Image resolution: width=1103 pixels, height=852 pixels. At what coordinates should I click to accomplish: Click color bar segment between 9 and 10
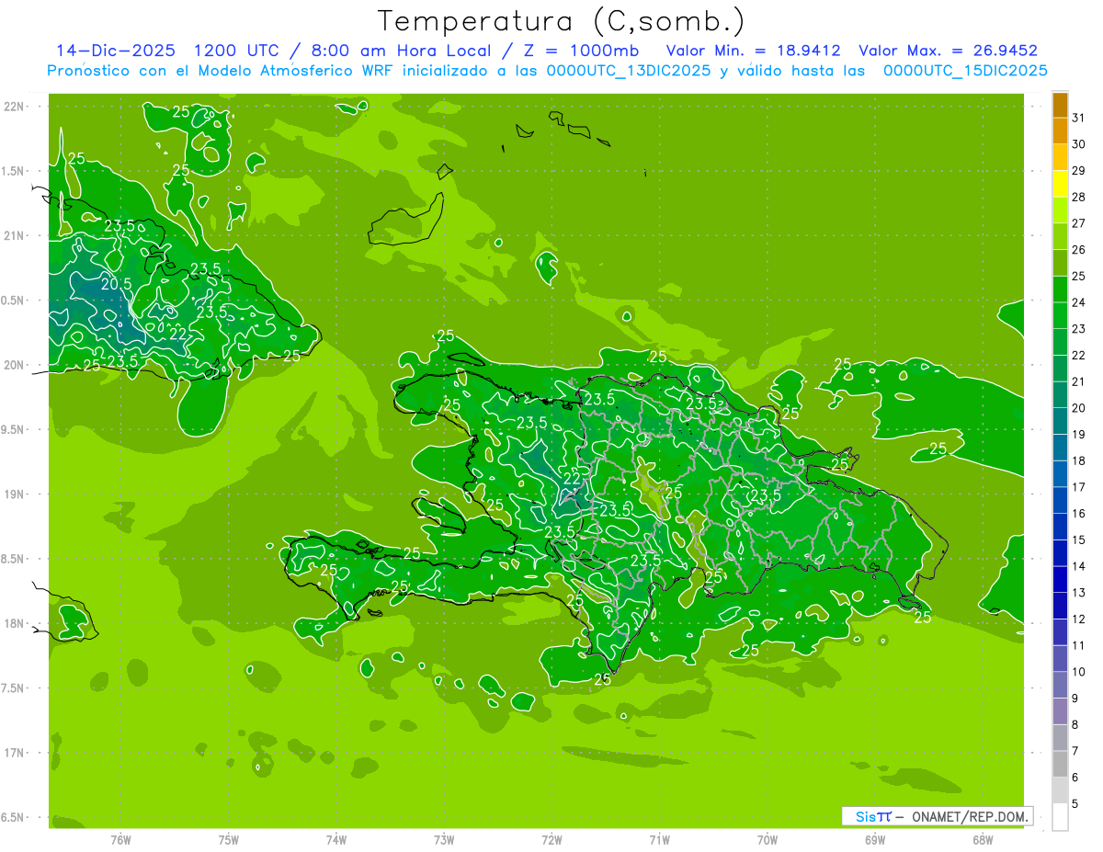pyautogui.click(x=1060, y=686)
